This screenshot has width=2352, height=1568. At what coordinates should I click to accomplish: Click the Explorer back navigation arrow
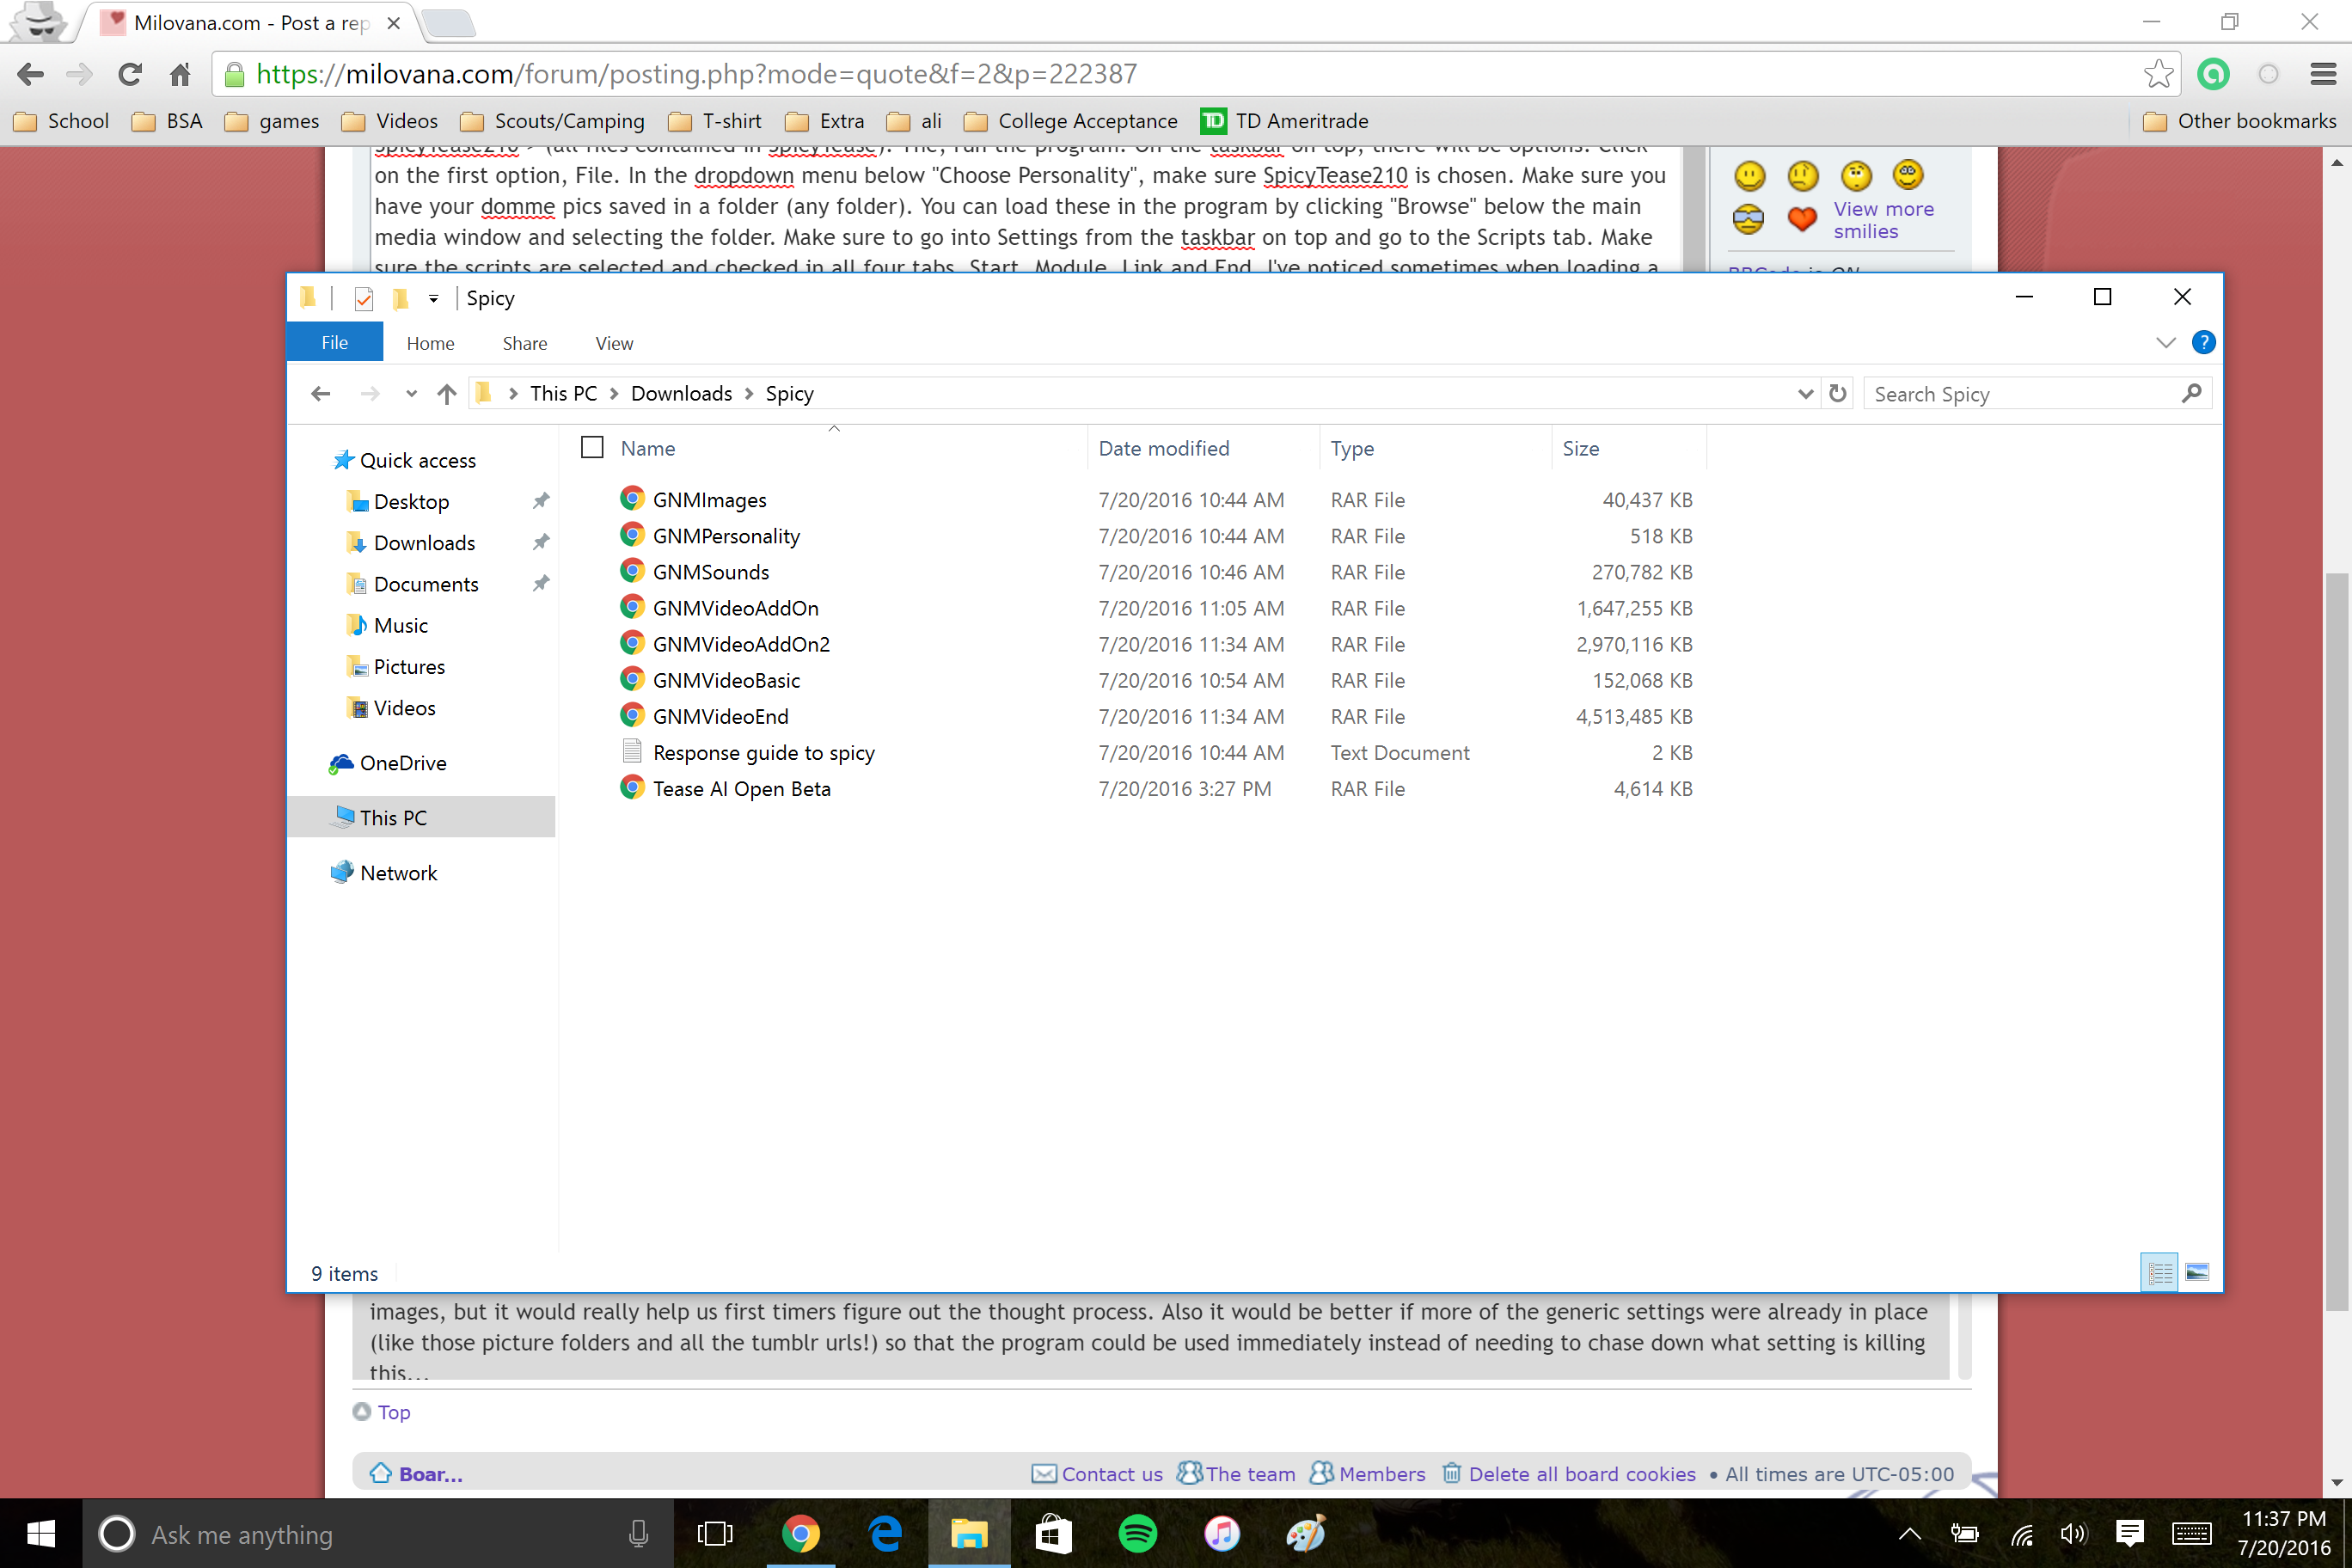pos(320,394)
